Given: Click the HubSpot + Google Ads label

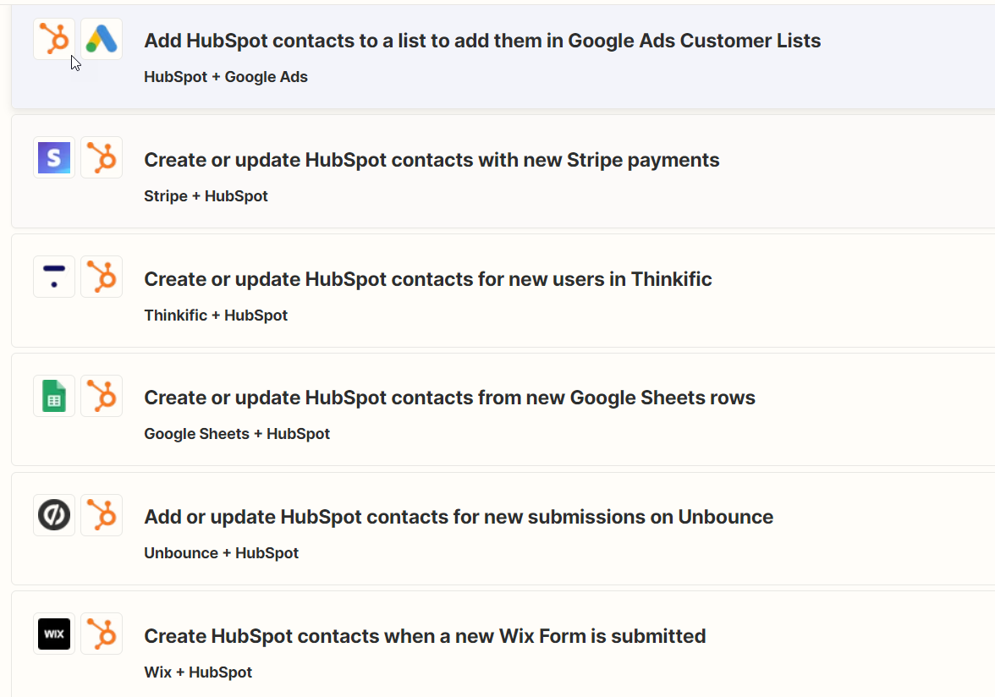Looking at the screenshot, I should click(226, 76).
